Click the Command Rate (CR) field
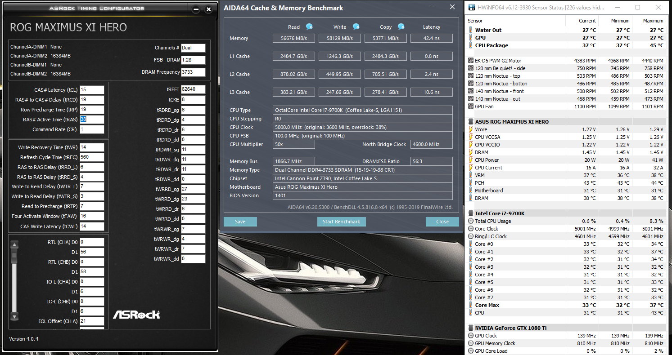The width and height of the screenshot is (672, 355). [x=92, y=129]
